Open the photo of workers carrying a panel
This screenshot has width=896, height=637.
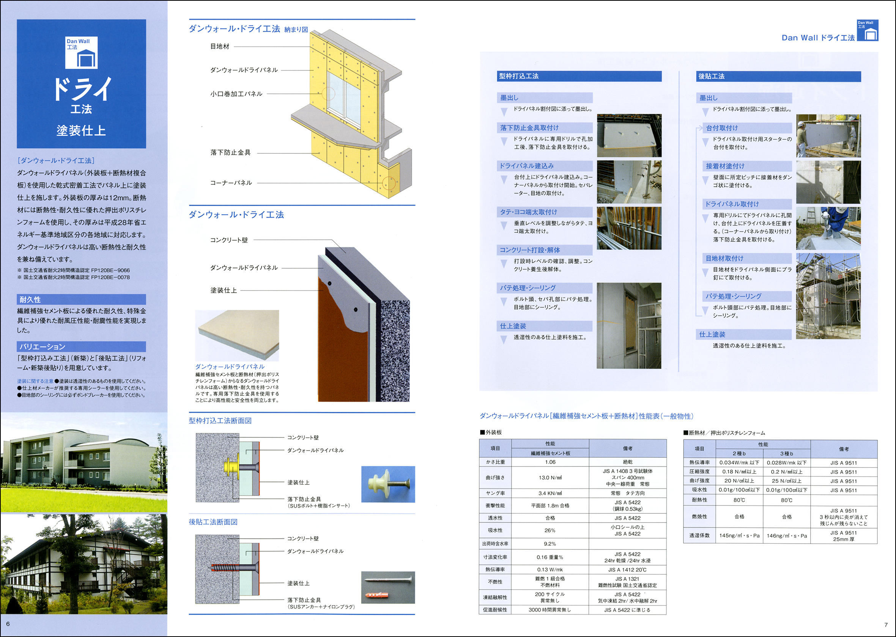[x=828, y=136]
